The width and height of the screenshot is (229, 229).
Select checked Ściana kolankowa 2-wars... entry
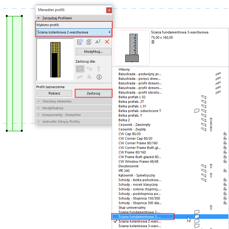(170, 221)
